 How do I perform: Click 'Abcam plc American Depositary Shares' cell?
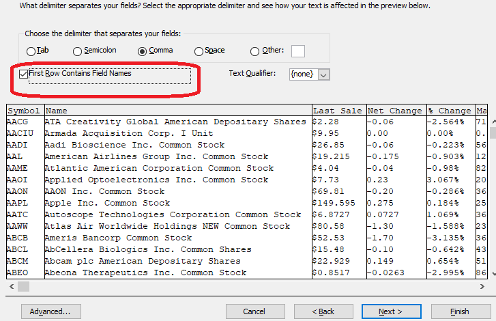tap(178, 261)
